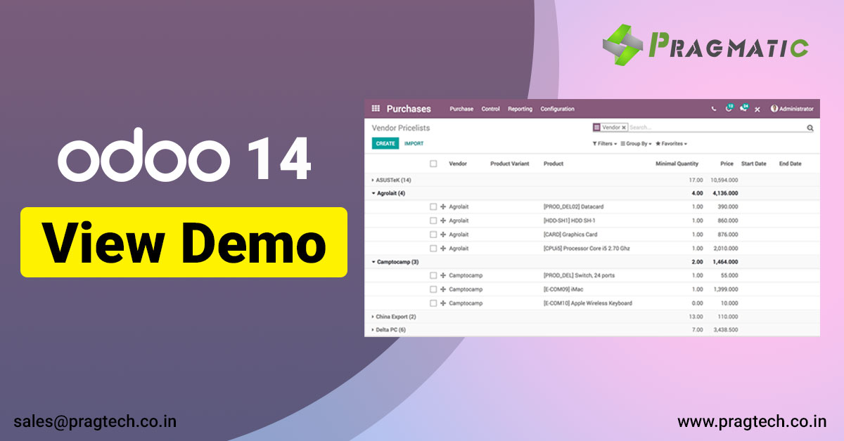Image resolution: width=844 pixels, height=441 pixels.
Task: Open the activities clock icon with badge
Action: [729, 108]
